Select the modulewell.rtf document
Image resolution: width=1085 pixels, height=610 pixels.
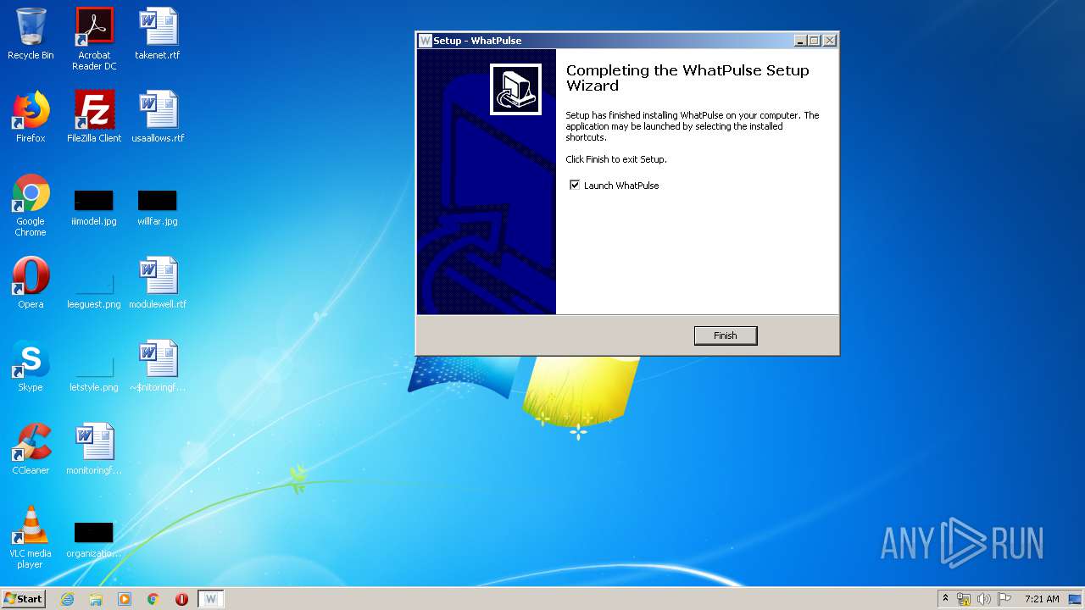tap(158, 283)
